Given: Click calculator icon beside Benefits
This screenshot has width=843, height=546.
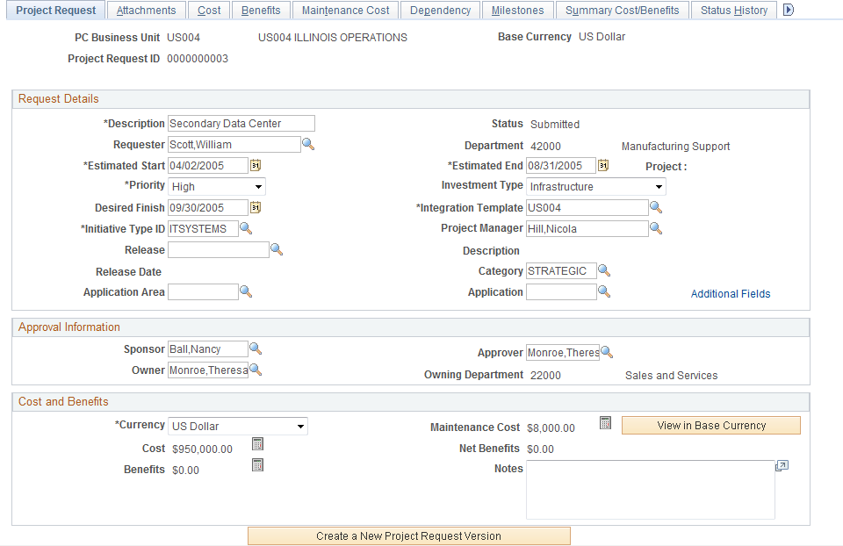Looking at the screenshot, I should tap(257, 465).
